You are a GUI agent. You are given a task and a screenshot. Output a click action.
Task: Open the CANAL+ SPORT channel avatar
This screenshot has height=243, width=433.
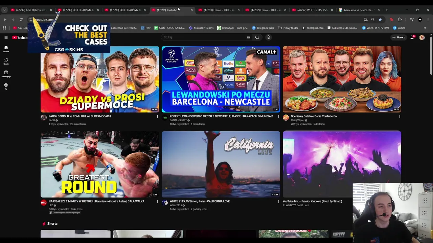[x=165, y=117]
